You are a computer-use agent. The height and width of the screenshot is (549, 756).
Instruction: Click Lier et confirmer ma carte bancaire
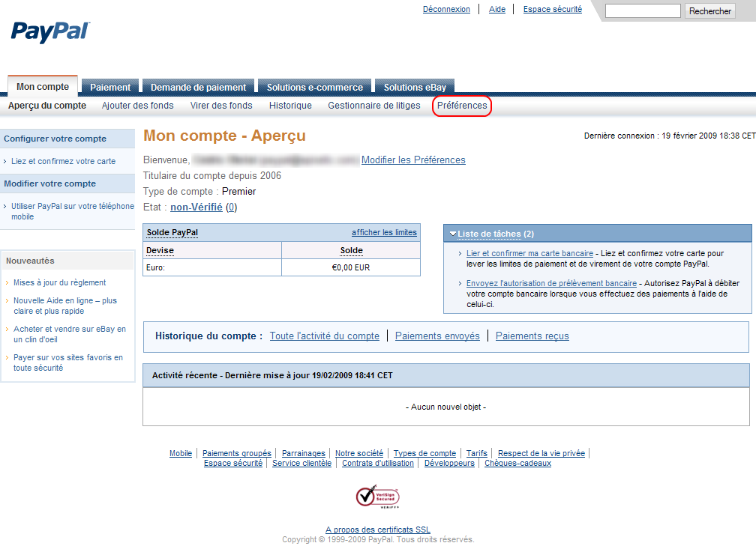click(x=529, y=253)
